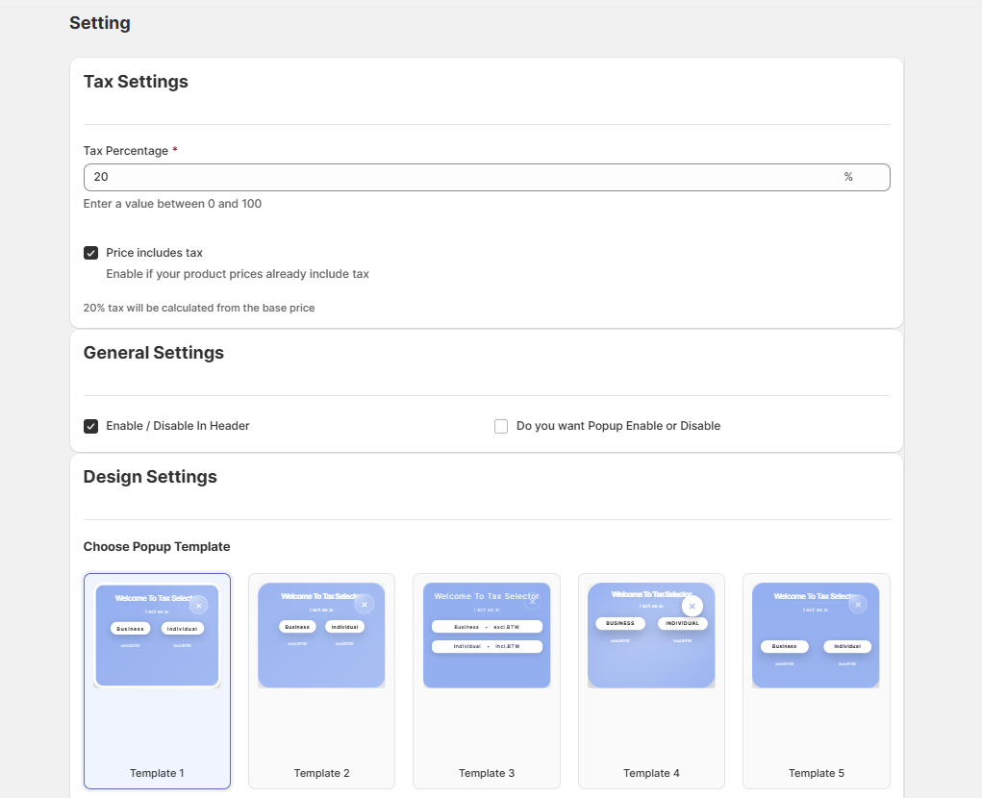Click the close X icon in Template 2 preview
Screen dimensions: 982x798
pos(364,605)
